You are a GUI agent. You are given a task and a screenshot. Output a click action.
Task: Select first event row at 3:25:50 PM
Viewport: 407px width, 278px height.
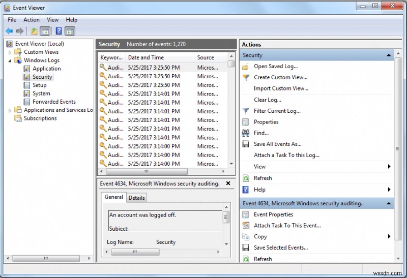163,68
